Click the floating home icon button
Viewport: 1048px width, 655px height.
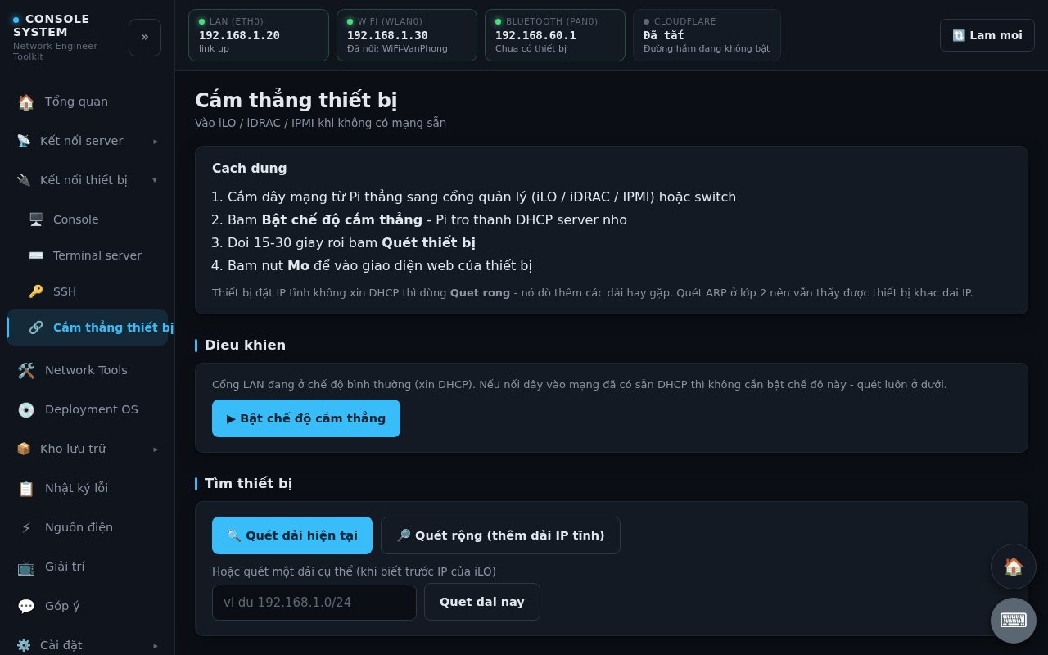pyautogui.click(x=1014, y=567)
